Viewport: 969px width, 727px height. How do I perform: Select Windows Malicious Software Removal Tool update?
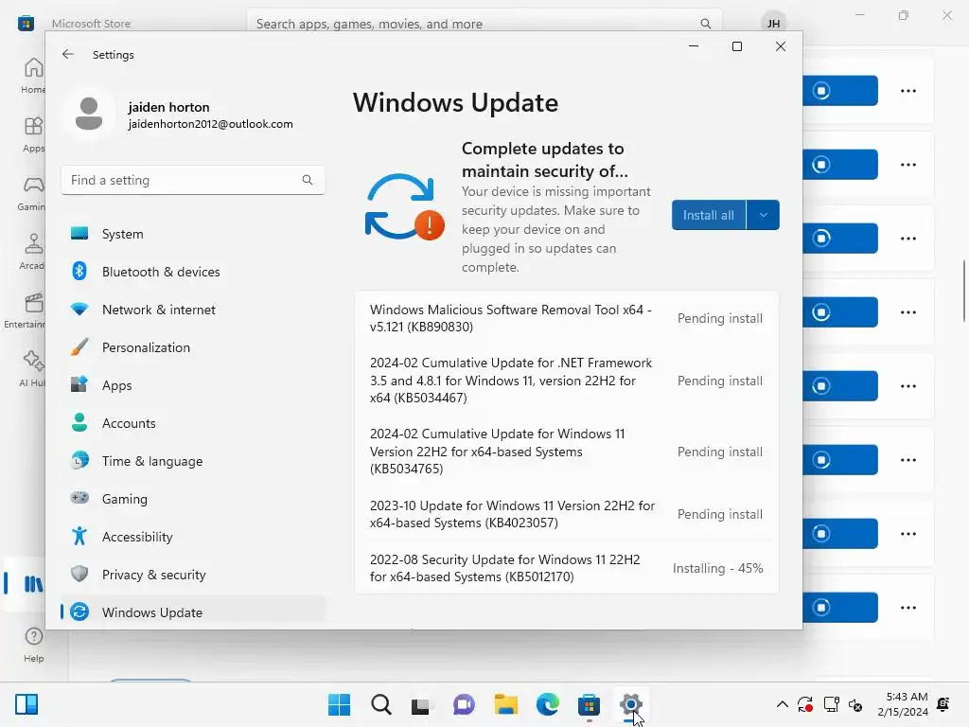tap(566, 318)
